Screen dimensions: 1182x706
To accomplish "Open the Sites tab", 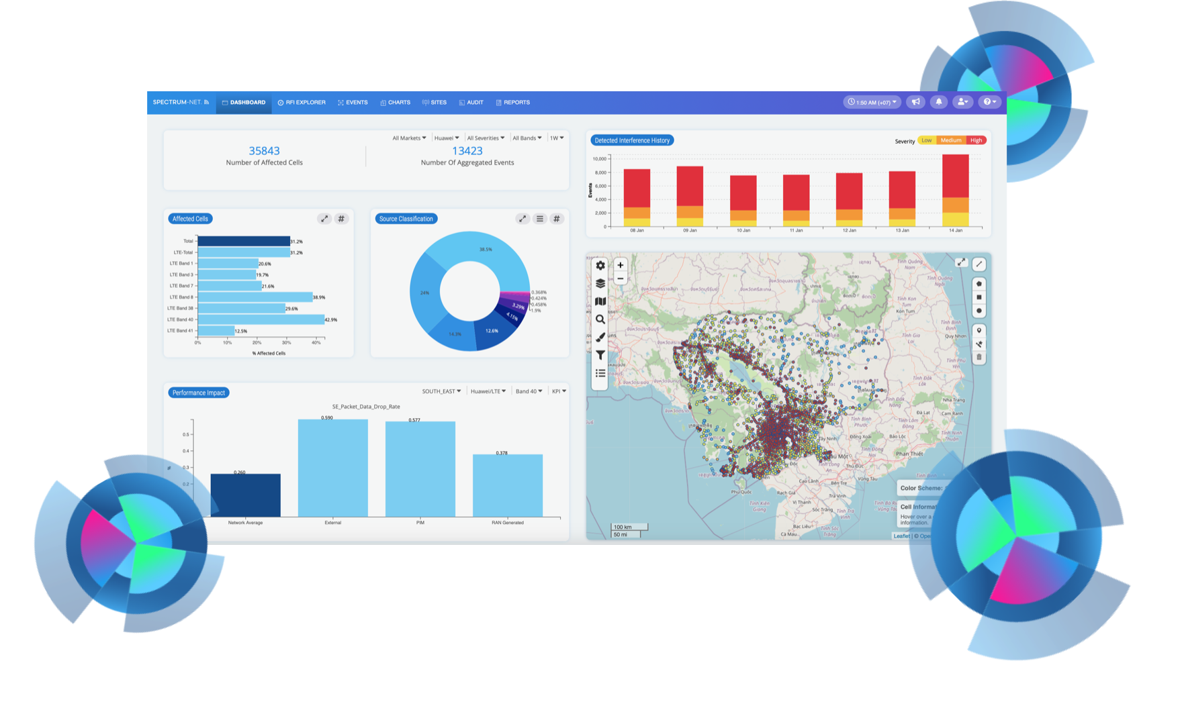I will [x=434, y=103].
